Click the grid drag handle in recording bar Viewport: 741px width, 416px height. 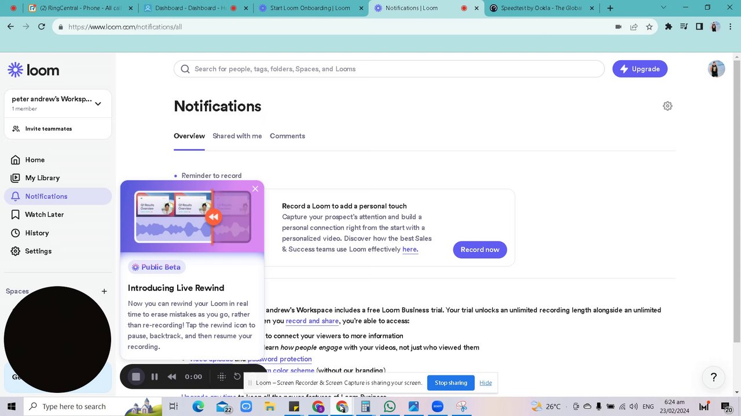tap(221, 377)
